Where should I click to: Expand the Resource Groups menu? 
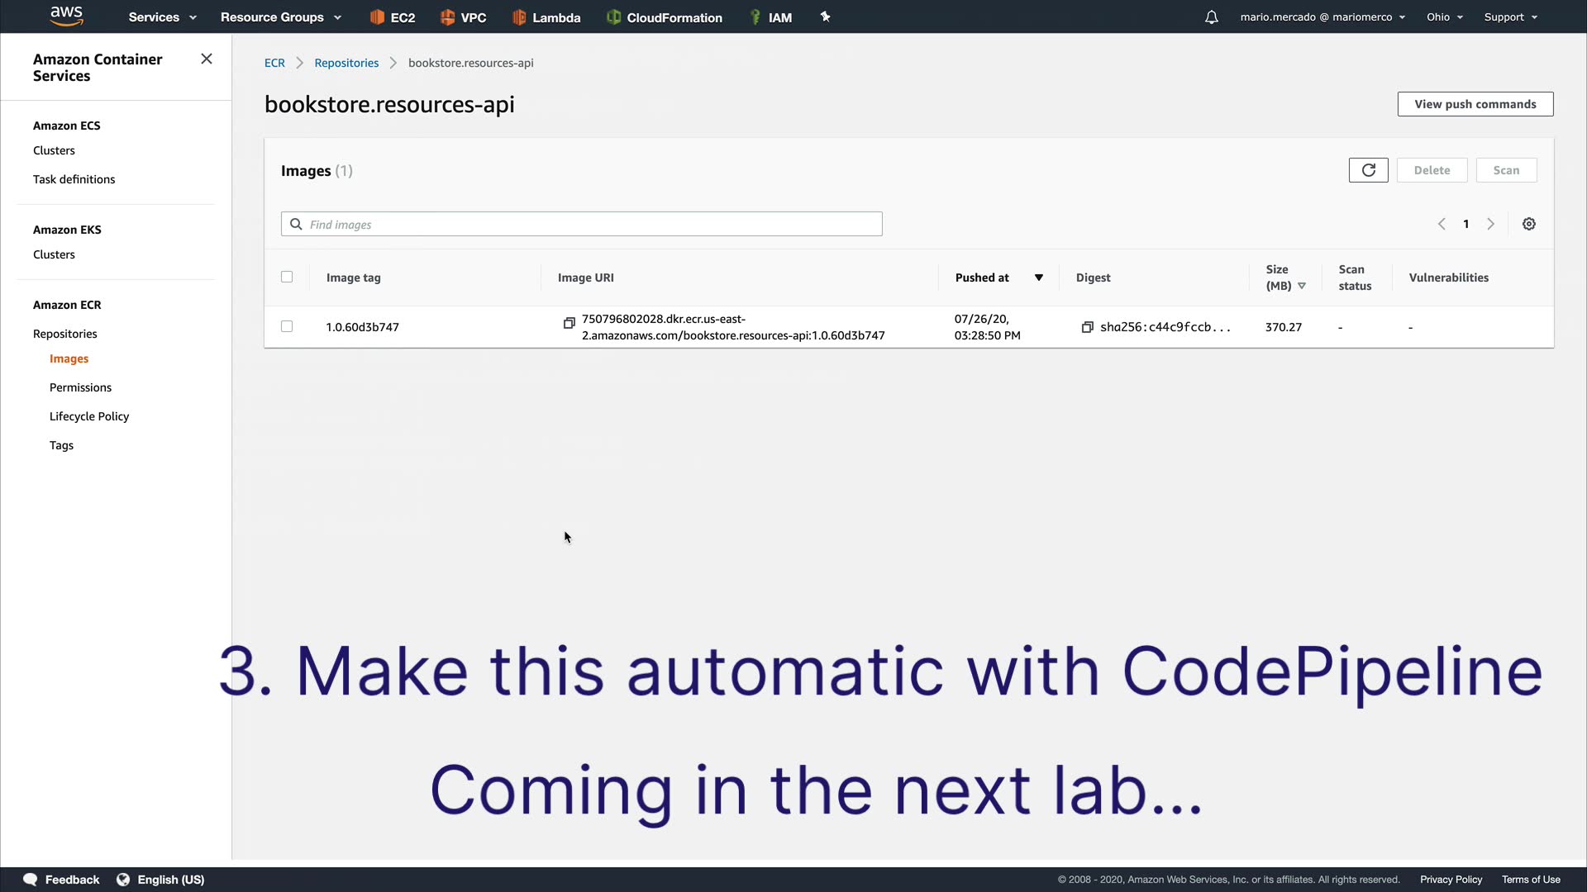[x=280, y=17]
